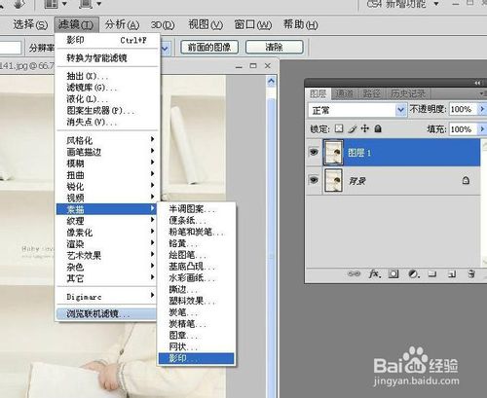Select the 图层 1 layer thumbnail
The width and height of the screenshot is (487, 398).
333,152
